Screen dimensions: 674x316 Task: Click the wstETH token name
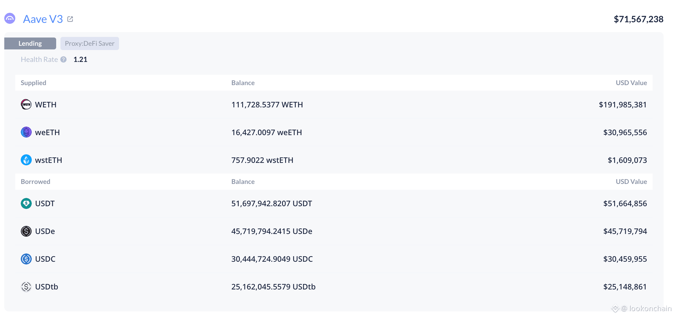click(49, 160)
